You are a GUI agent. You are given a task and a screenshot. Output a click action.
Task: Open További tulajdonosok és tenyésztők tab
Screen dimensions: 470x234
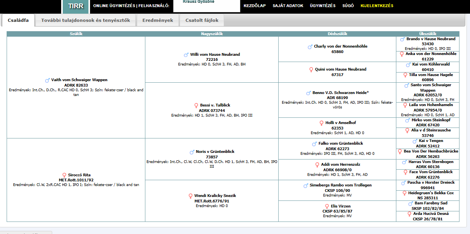pos(85,20)
